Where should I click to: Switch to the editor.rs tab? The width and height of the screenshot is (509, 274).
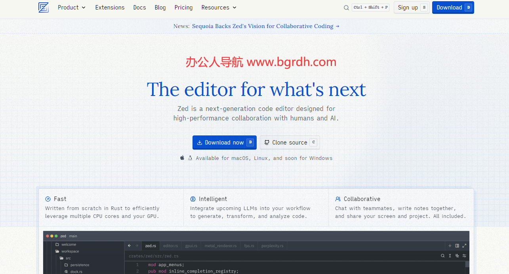170,246
